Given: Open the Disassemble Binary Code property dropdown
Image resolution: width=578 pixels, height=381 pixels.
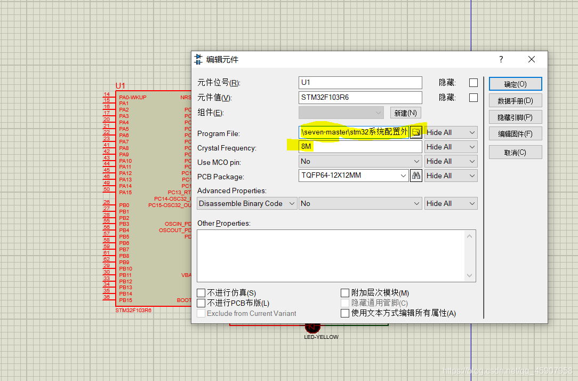Looking at the screenshot, I should [247, 203].
